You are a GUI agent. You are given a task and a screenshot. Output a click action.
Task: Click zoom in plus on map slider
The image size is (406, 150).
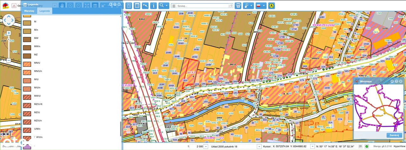9,33
